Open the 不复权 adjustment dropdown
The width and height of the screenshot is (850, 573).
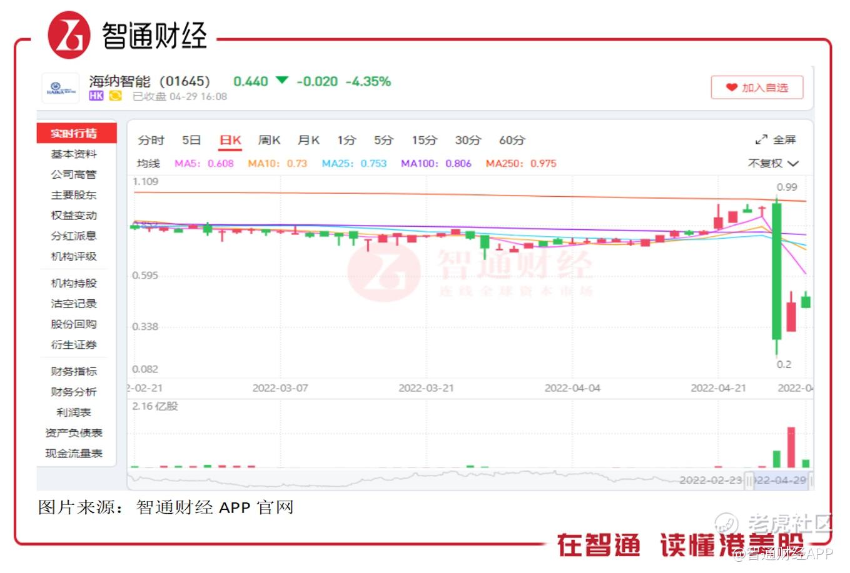773,163
